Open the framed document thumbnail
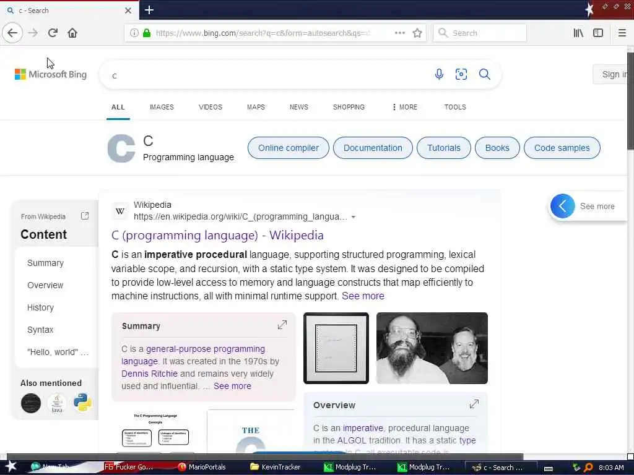 click(336, 348)
